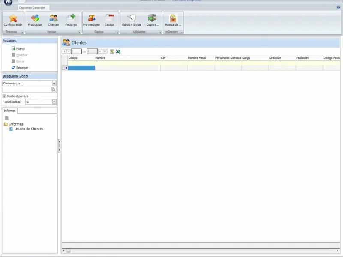Go to the last record
Image resolution: width=343 pixels, height=257 pixels.
coord(105,51)
